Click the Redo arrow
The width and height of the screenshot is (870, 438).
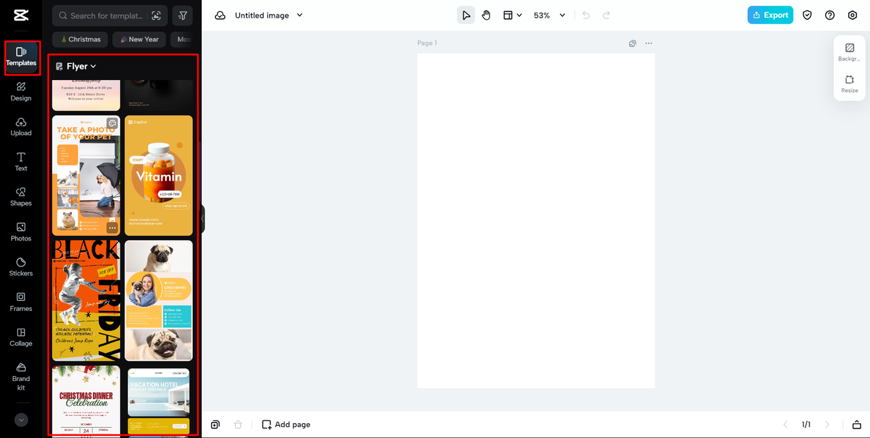click(x=606, y=15)
